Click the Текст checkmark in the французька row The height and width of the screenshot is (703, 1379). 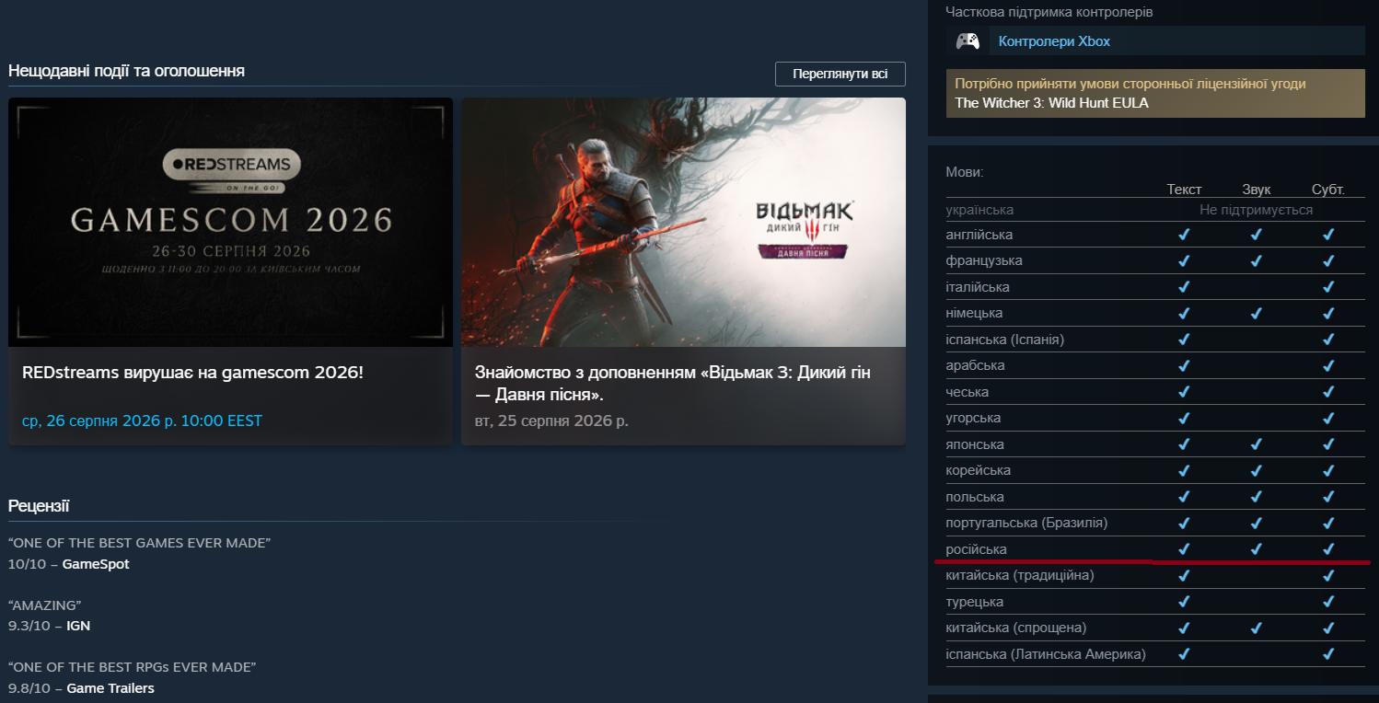click(1184, 260)
